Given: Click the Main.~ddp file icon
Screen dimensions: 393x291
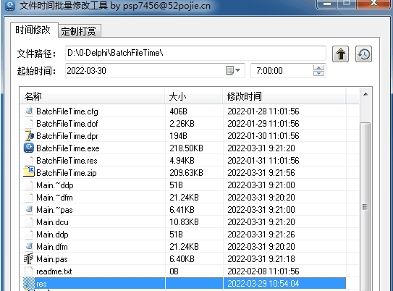Looking at the screenshot, I should pyautogui.click(x=29, y=185).
